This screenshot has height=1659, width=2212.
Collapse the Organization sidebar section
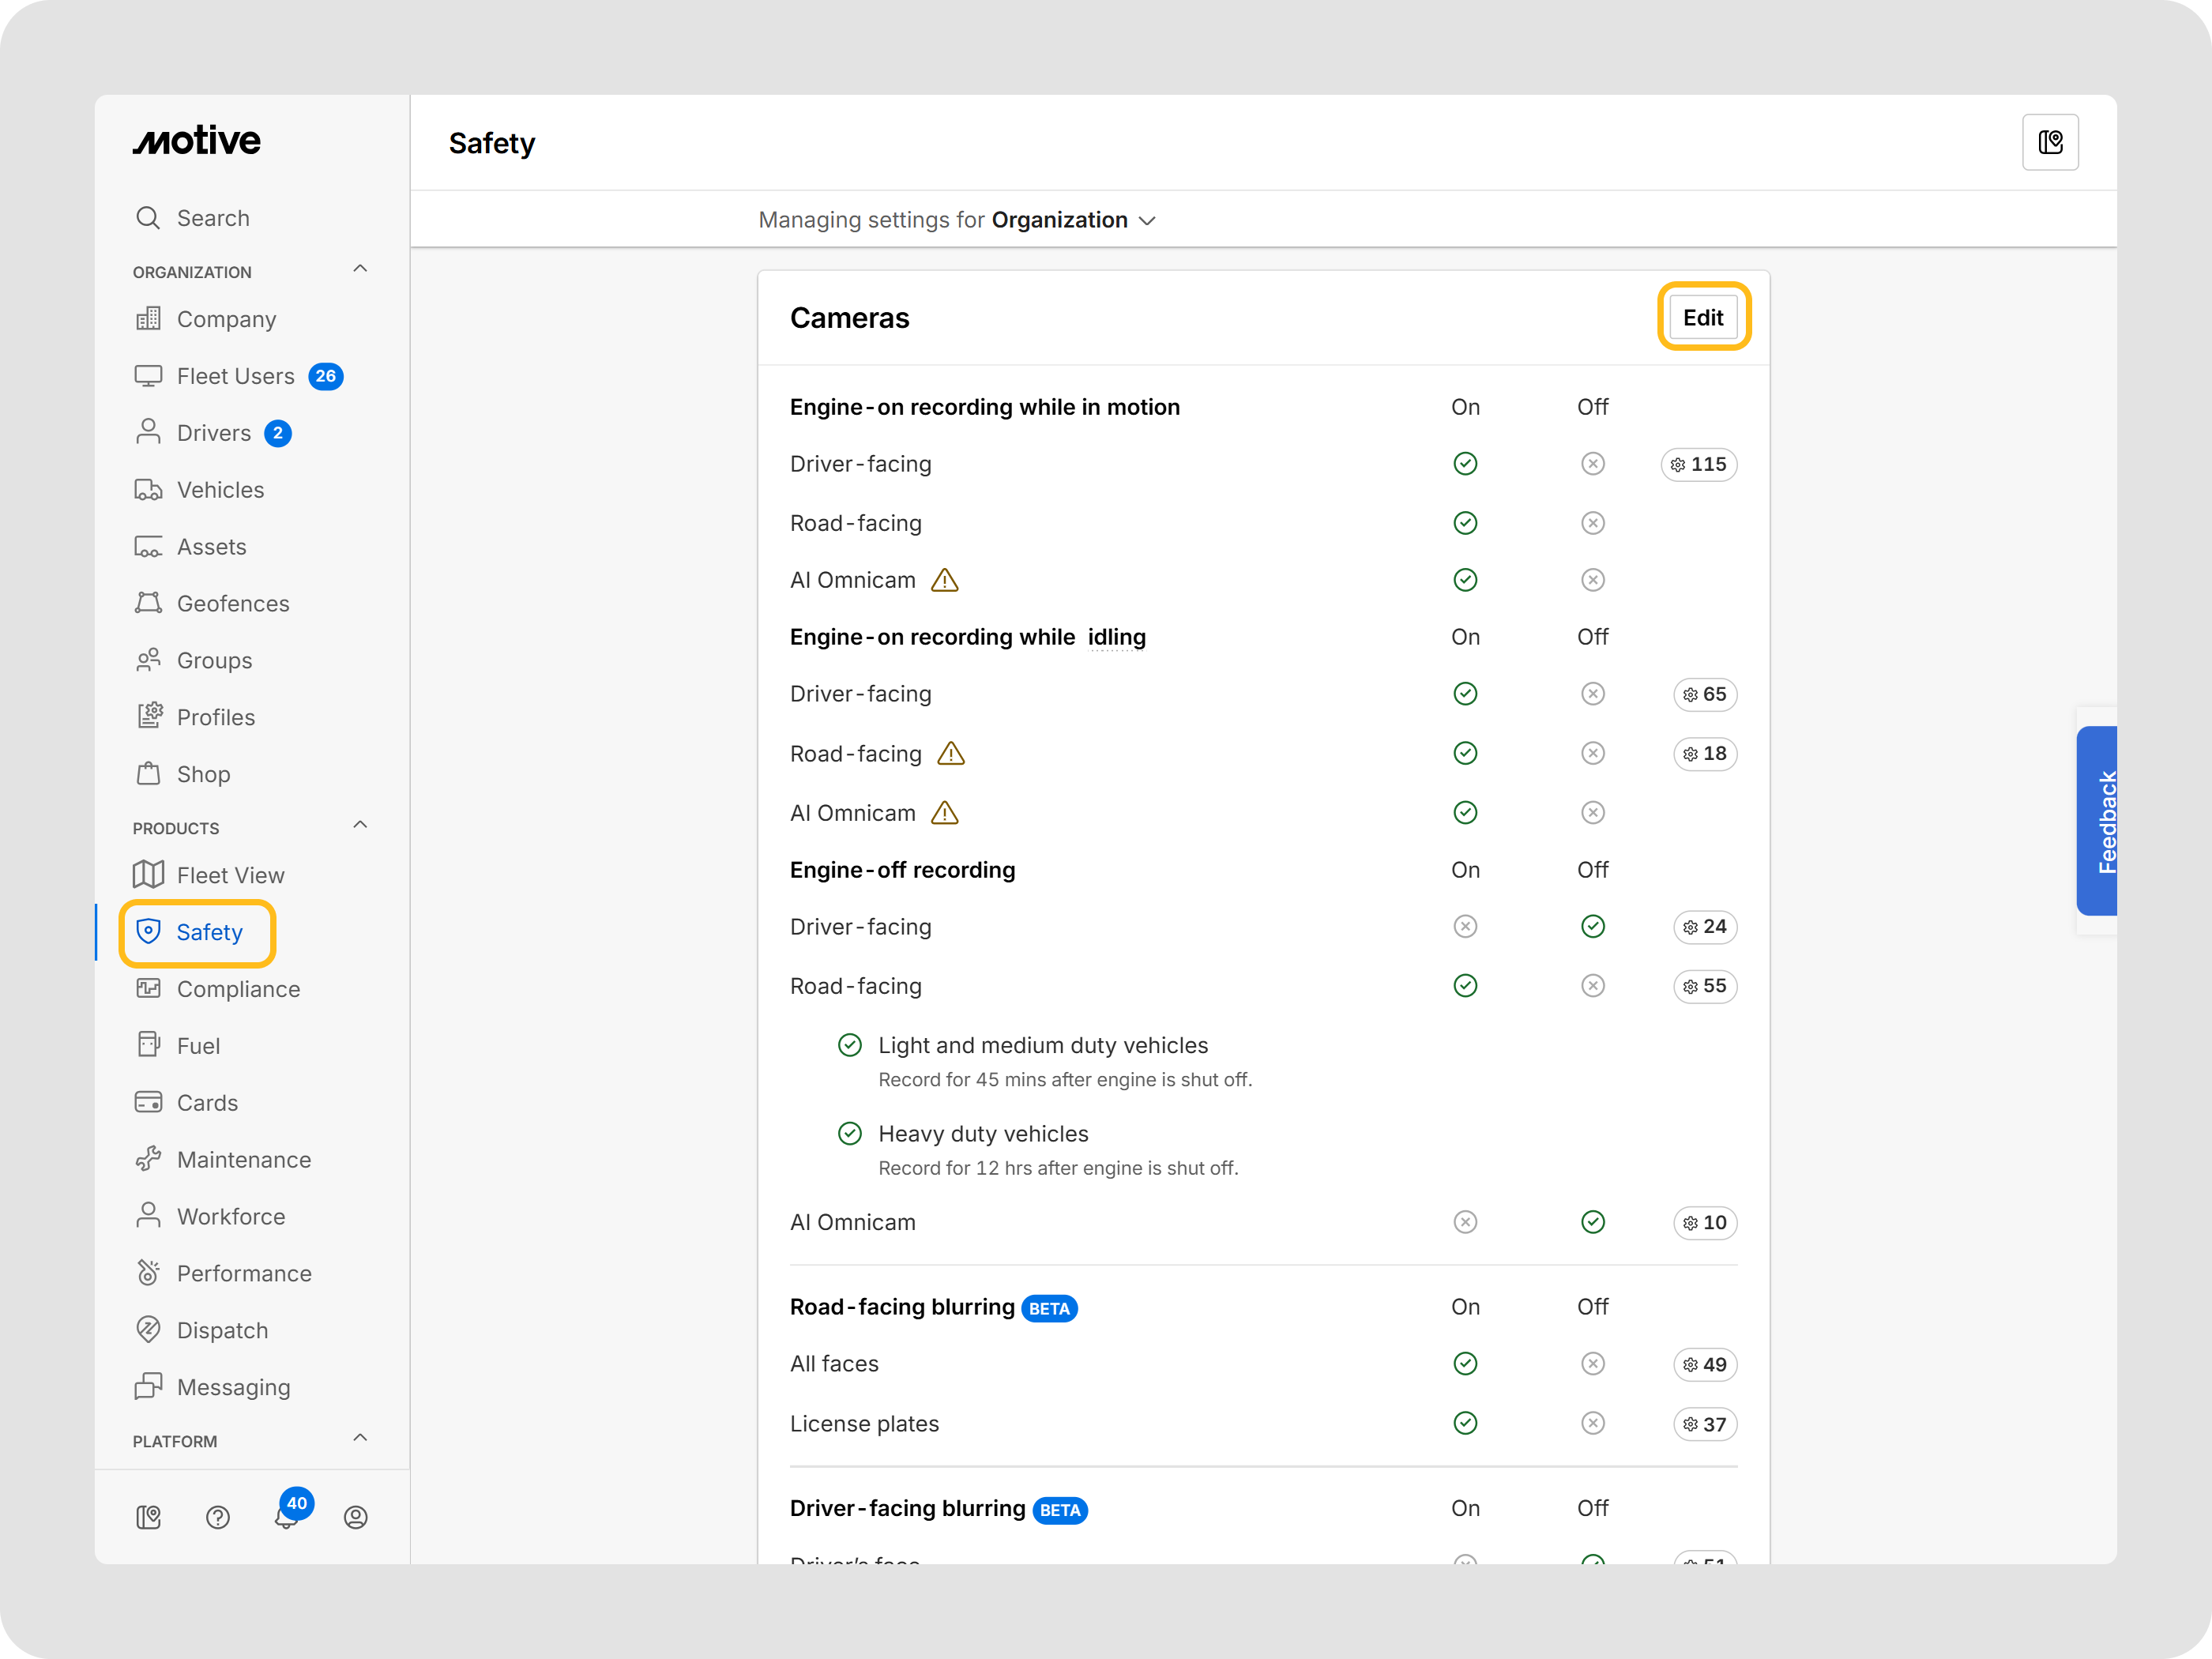361,269
